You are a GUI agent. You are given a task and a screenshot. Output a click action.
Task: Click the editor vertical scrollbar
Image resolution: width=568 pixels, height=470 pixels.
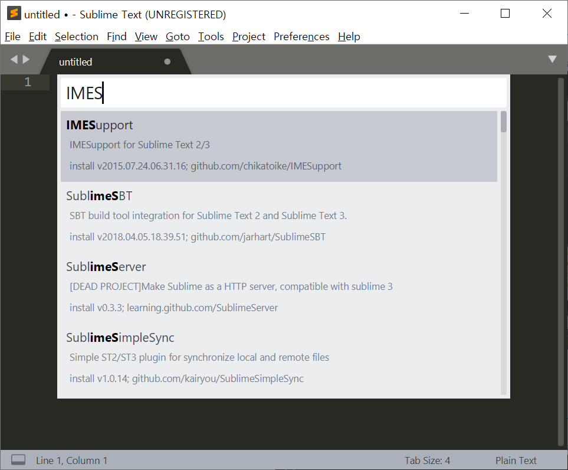[x=561, y=262]
